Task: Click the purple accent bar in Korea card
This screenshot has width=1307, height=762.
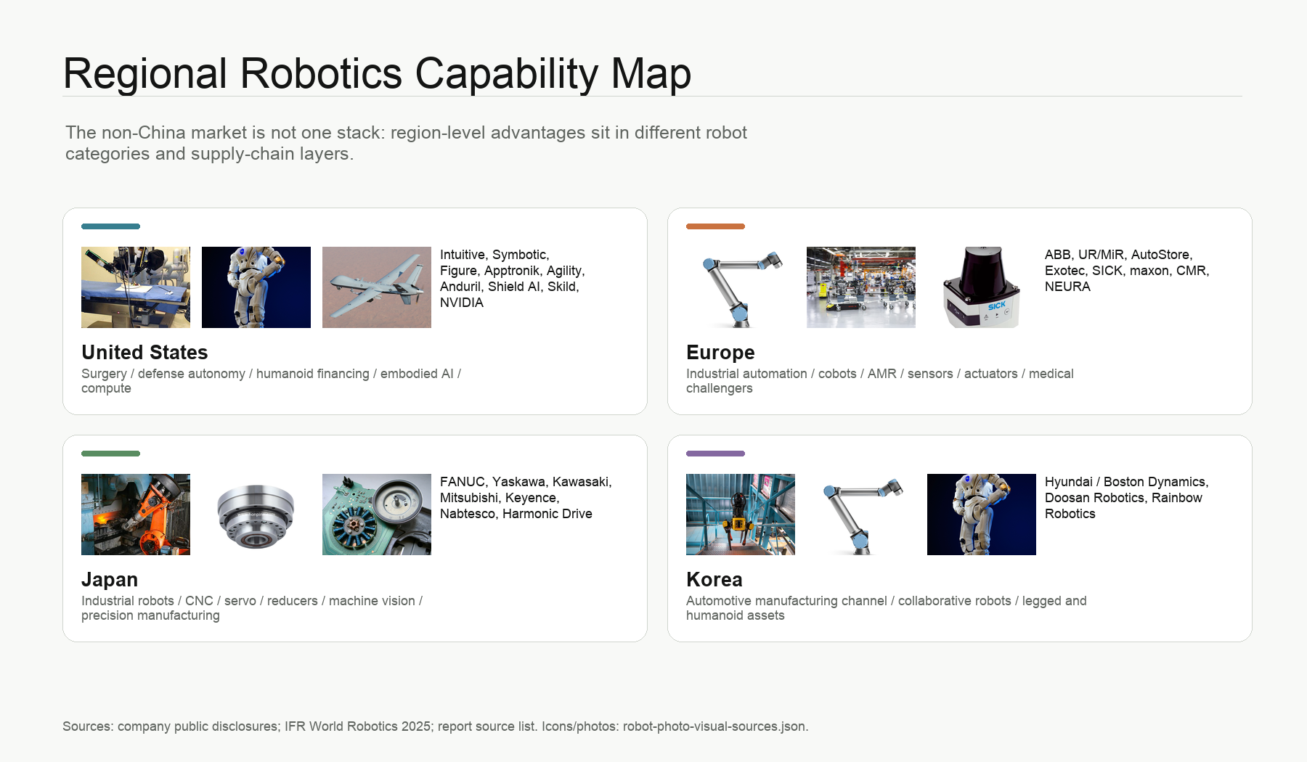Action: click(x=715, y=454)
